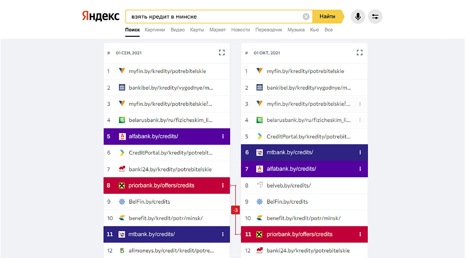The image size is (465, 258).
Task: Open mtbank.by/credits/ in September row 11
Action: (x=152, y=234)
